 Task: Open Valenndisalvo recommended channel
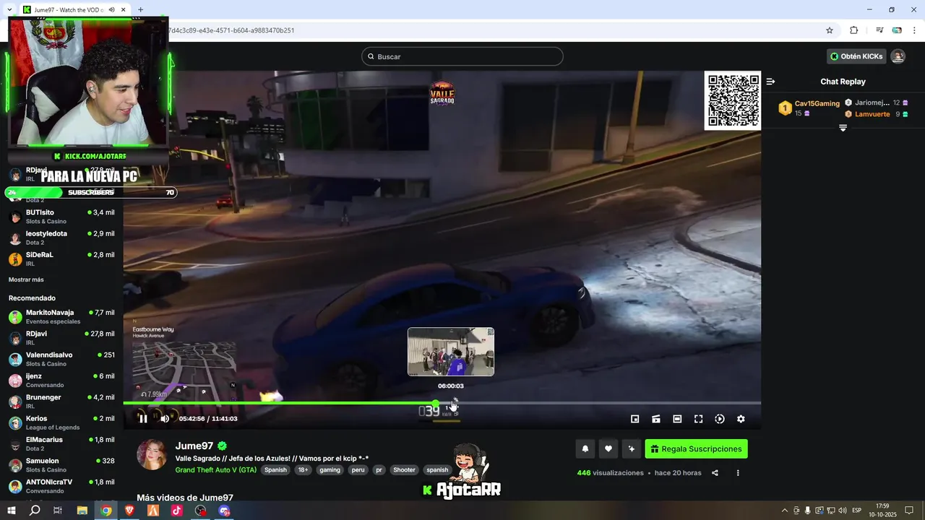[x=61, y=359]
